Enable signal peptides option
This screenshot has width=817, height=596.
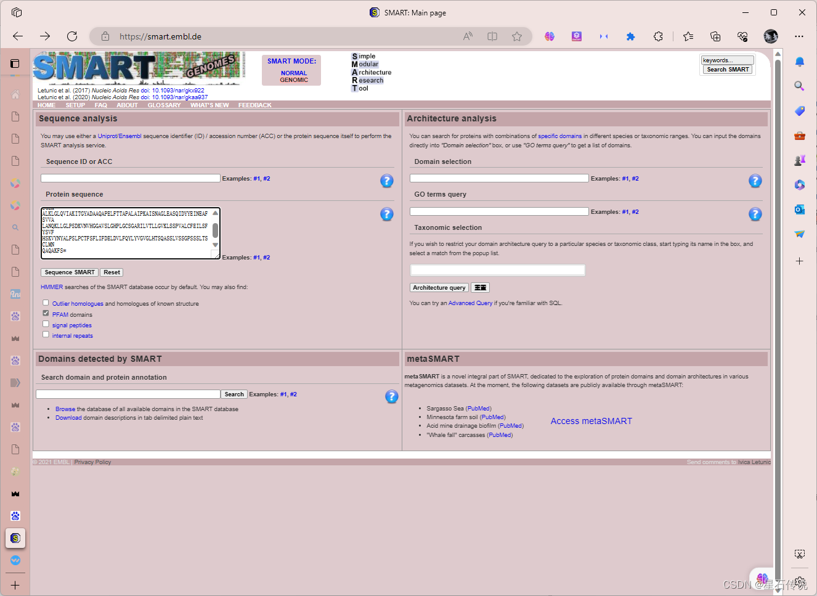pos(46,324)
